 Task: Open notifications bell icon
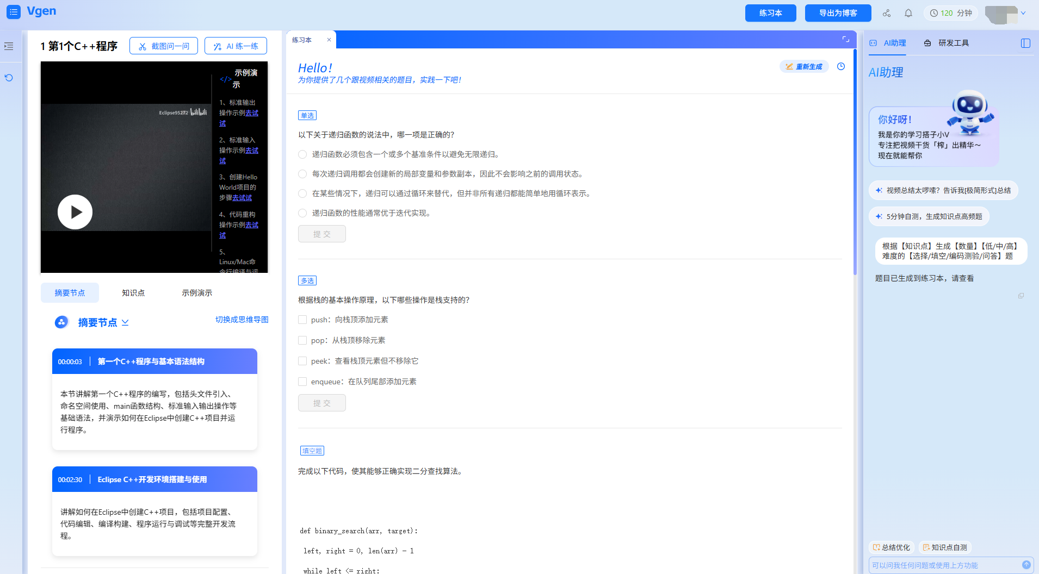point(908,13)
